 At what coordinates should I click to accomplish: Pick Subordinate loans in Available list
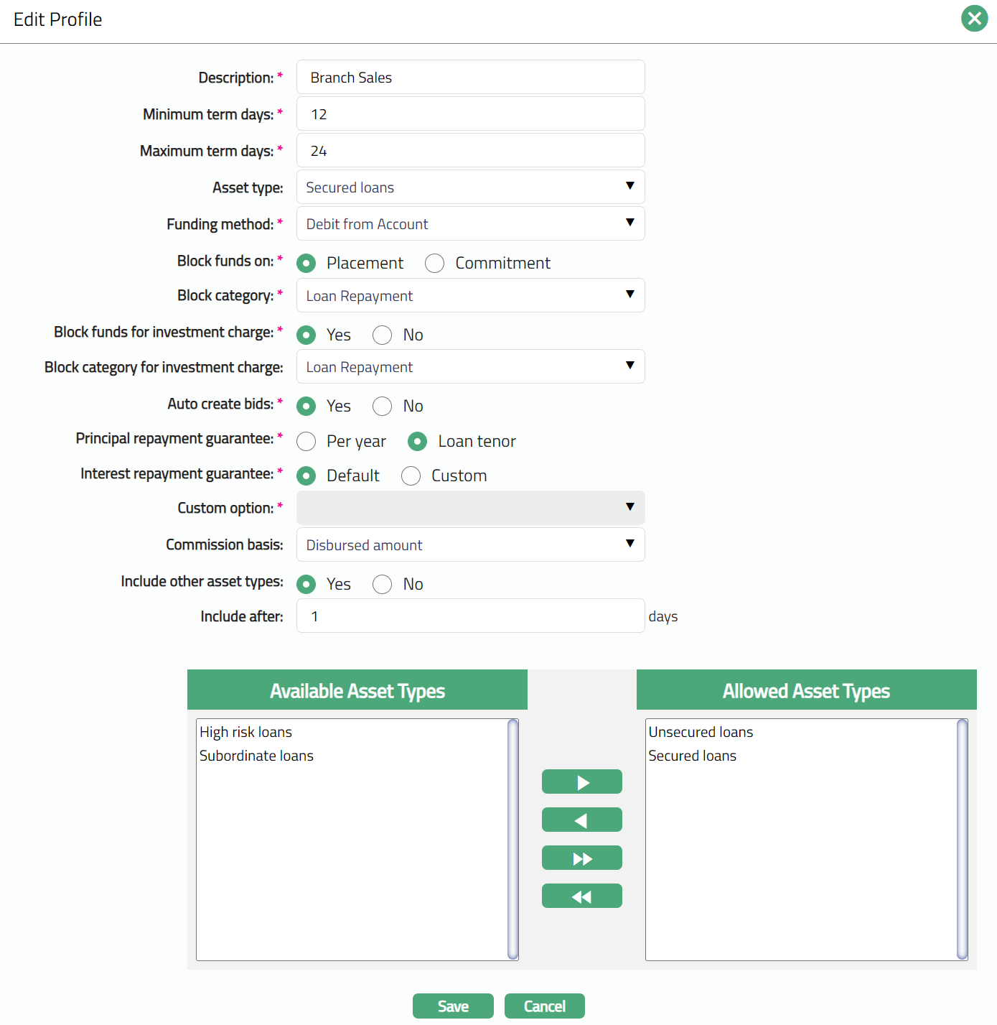click(256, 756)
